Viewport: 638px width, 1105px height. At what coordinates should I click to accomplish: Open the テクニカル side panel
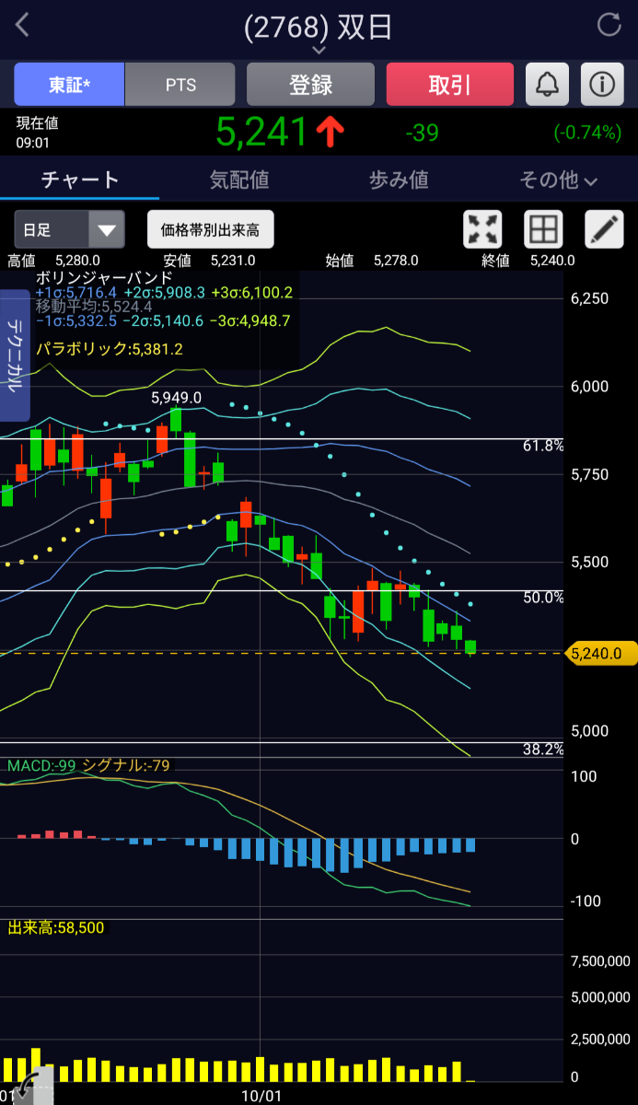(x=15, y=355)
